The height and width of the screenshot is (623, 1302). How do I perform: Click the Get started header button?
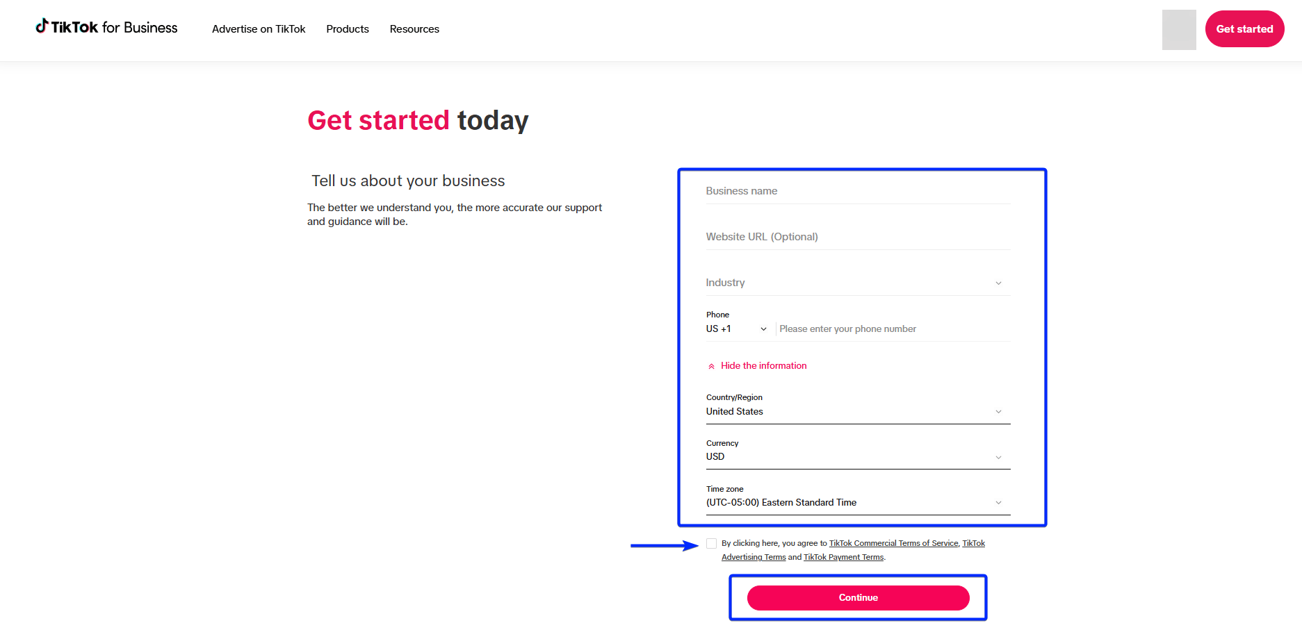[1244, 29]
